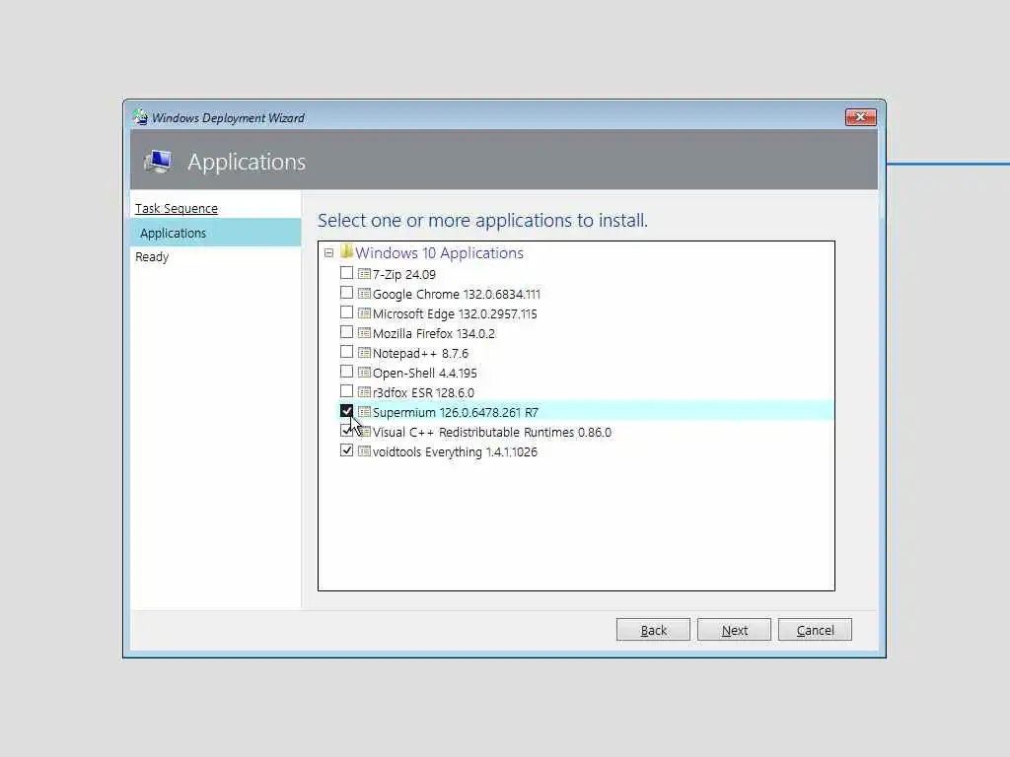Screen dimensions: 1010x757
Task: Select 'Google Chrome 132.0.6834.111' text row
Action: tap(456, 294)
